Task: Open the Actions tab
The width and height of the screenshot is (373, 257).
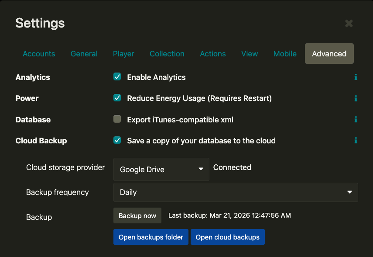Action: 212,54
